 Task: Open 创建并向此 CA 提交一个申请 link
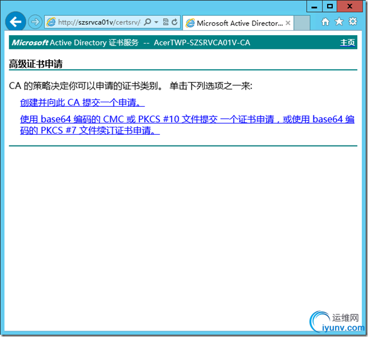pos(82,102)
